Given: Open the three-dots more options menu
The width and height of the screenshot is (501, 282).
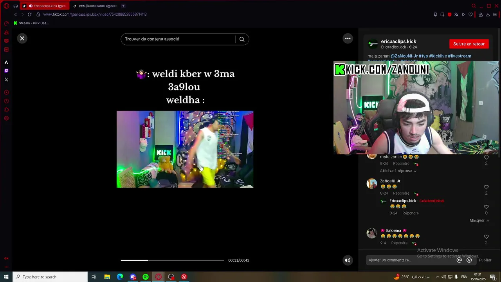Looking at the screenshot, I should pos(348,38).
